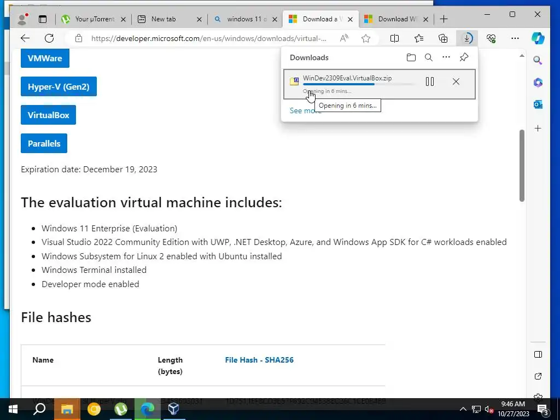Open split screen view icon

pyautogui.click(x=395, y=38)
